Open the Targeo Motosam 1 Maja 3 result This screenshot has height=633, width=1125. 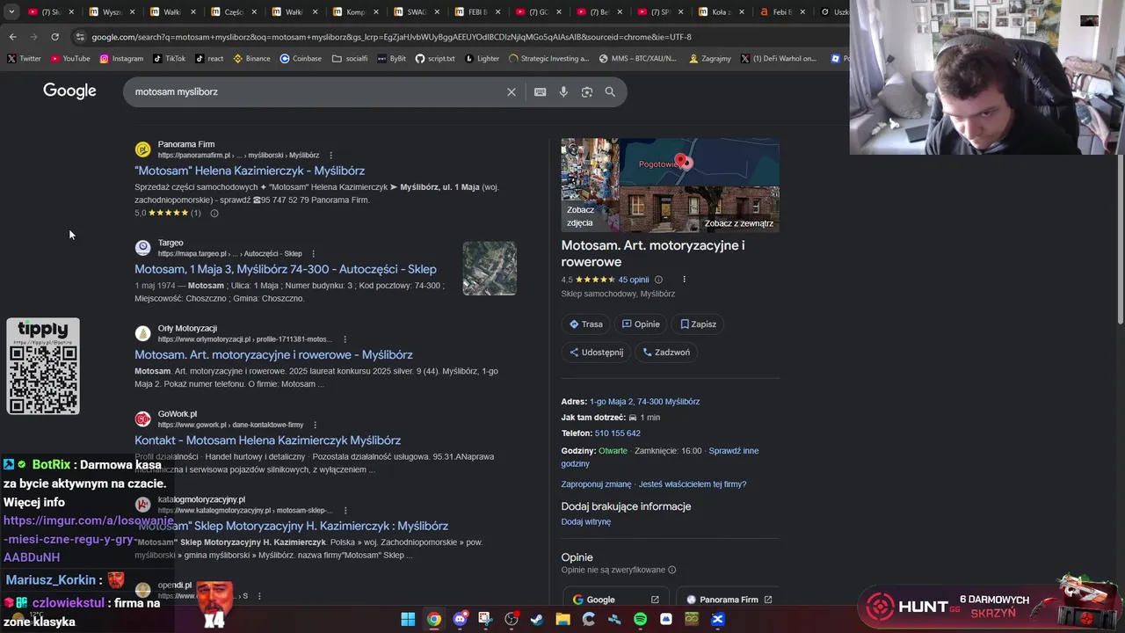286,269
